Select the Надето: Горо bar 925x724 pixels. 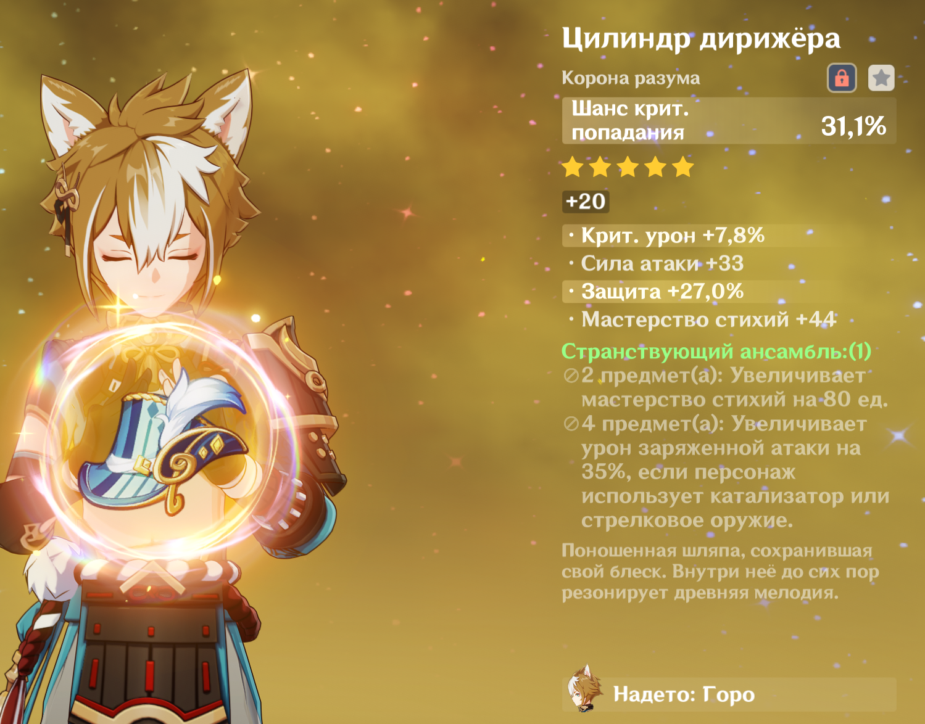pyautogui.click(x=729, y=694)
